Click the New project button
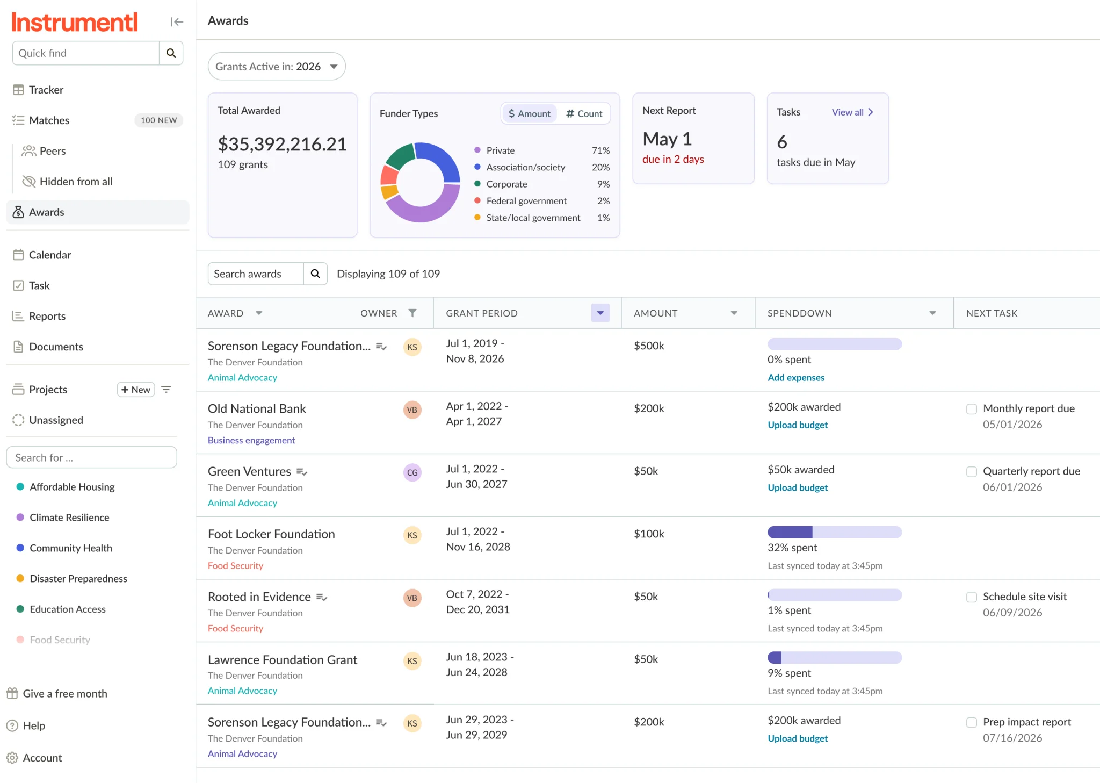Image resolution: width=1100 pixels, height=783 pixels. [x=136, y=389]
